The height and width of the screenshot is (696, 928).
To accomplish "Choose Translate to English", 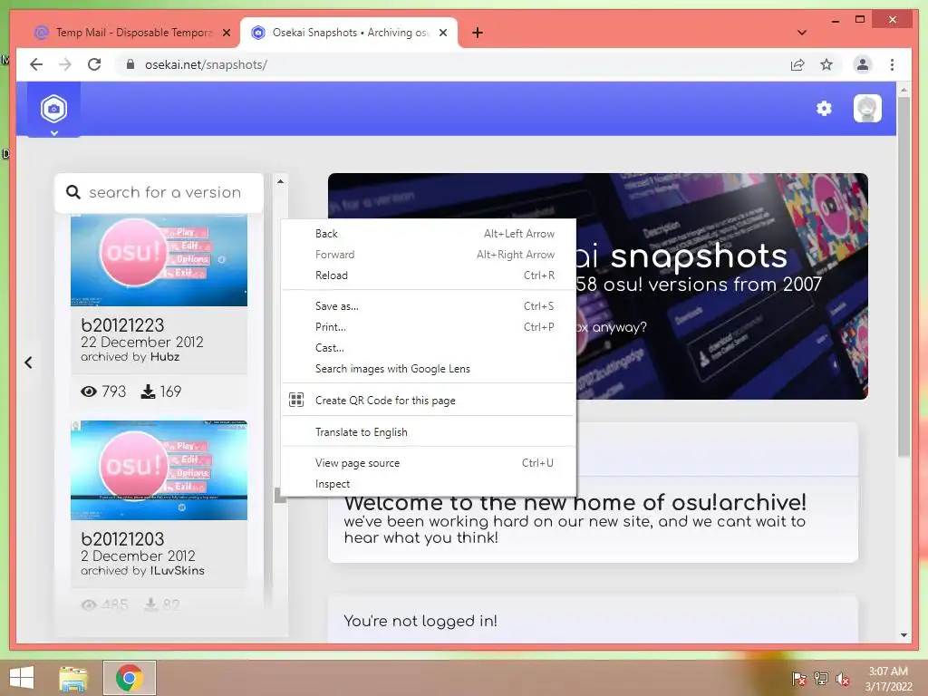I will 428,432.
